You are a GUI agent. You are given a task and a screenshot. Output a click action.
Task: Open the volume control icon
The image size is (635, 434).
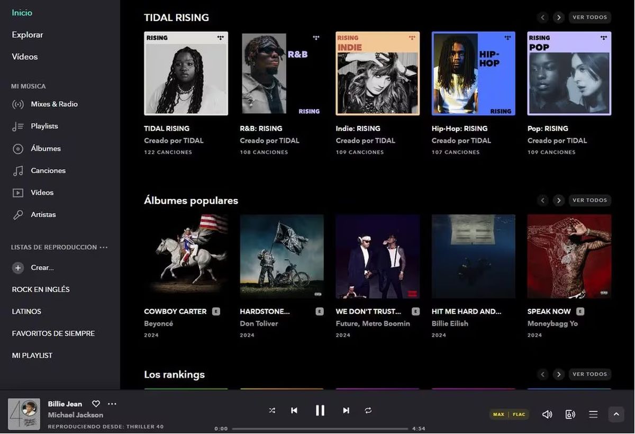[547, 414]
